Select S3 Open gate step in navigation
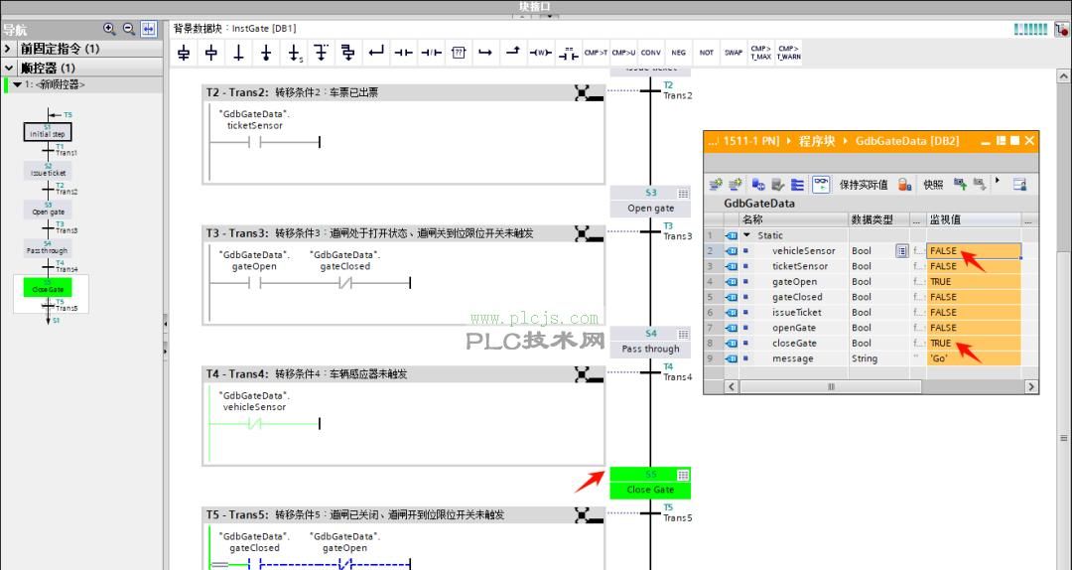Viewport: 1072px width, 570px height. 48,210
